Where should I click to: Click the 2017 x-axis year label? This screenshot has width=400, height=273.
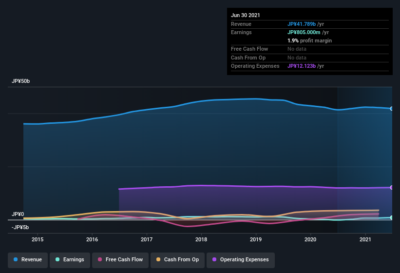[147, 239]
